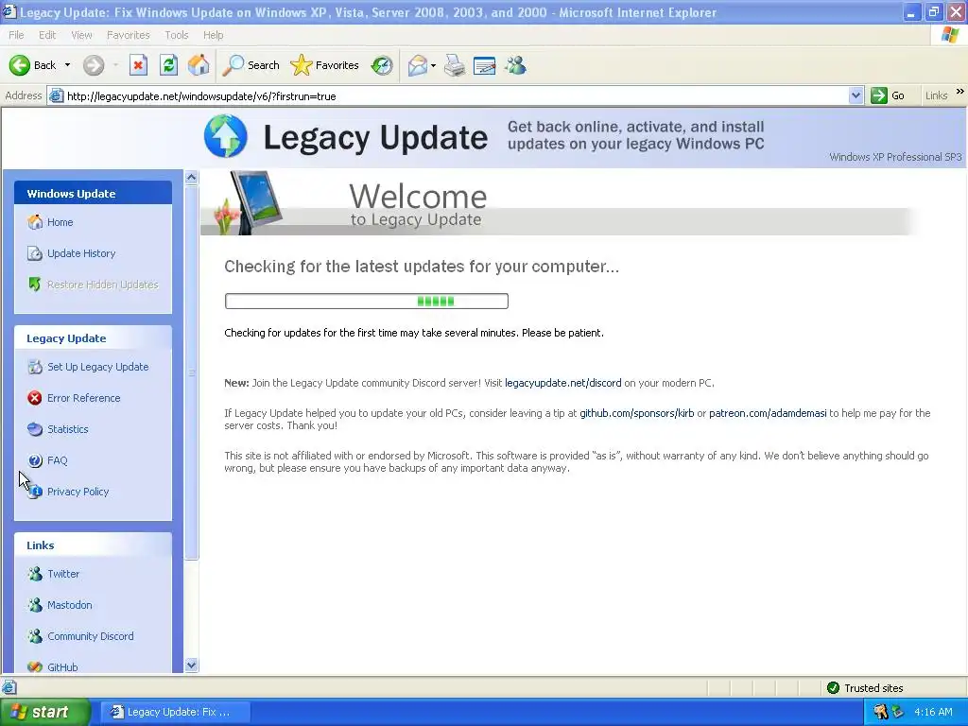Expand the Mail button dropdown arrow
Screen dimensions: 968x726
pyautogui.click(x=433, y=65)
